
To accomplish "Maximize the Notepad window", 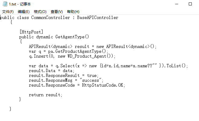I will [190, 4].
